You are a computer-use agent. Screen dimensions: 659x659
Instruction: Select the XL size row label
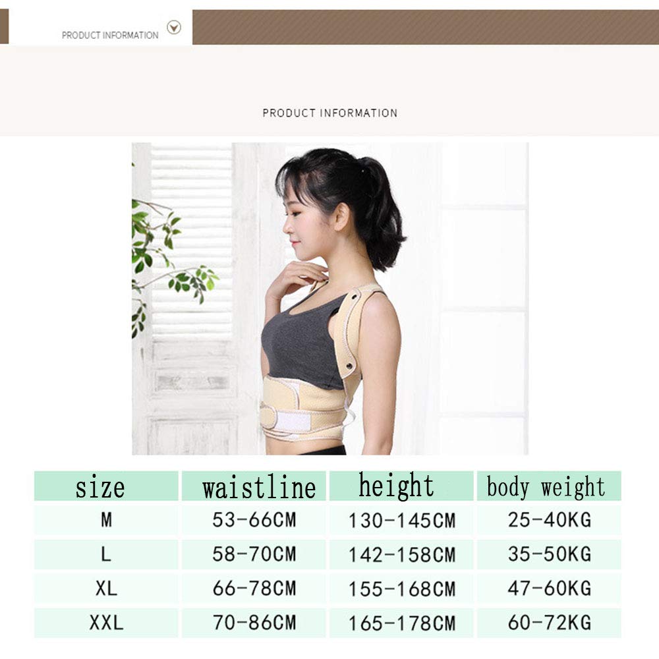point(106,588)
